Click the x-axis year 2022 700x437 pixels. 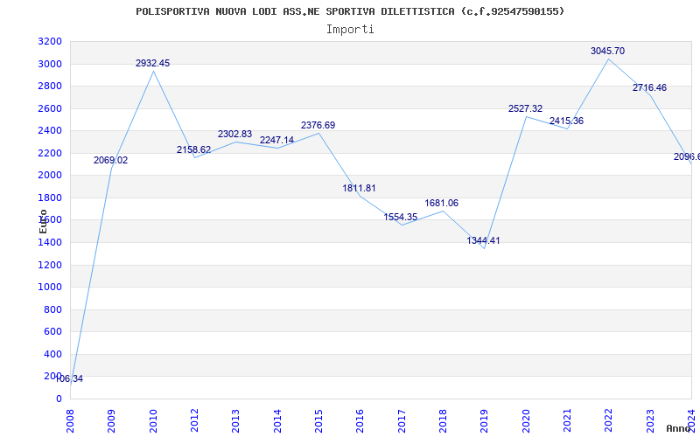pyautogui.click(x=608, y=420)
